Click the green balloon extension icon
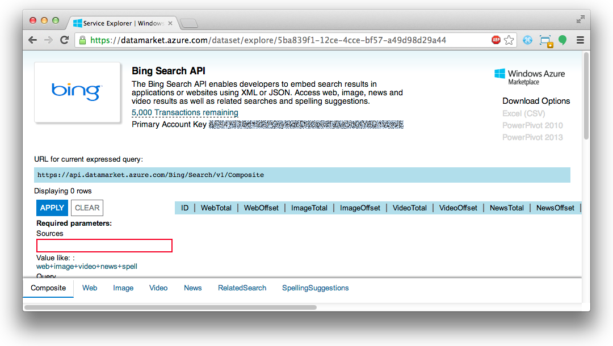Screen dimensions: 613x346 point(562,40)
